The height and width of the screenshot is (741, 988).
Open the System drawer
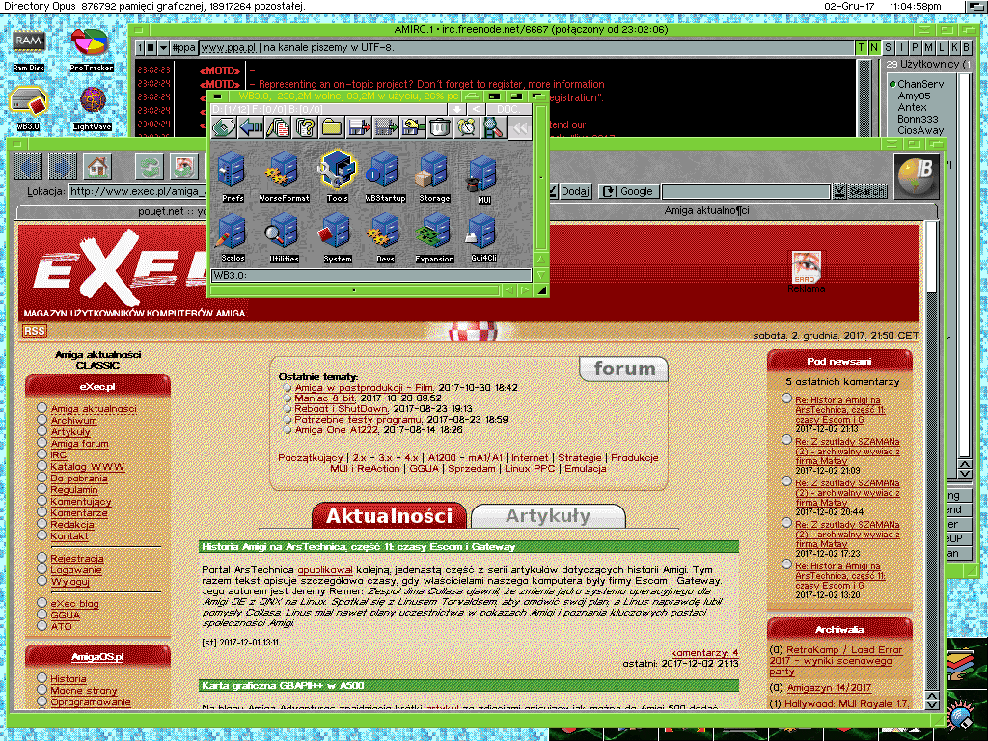click(337, 238)
